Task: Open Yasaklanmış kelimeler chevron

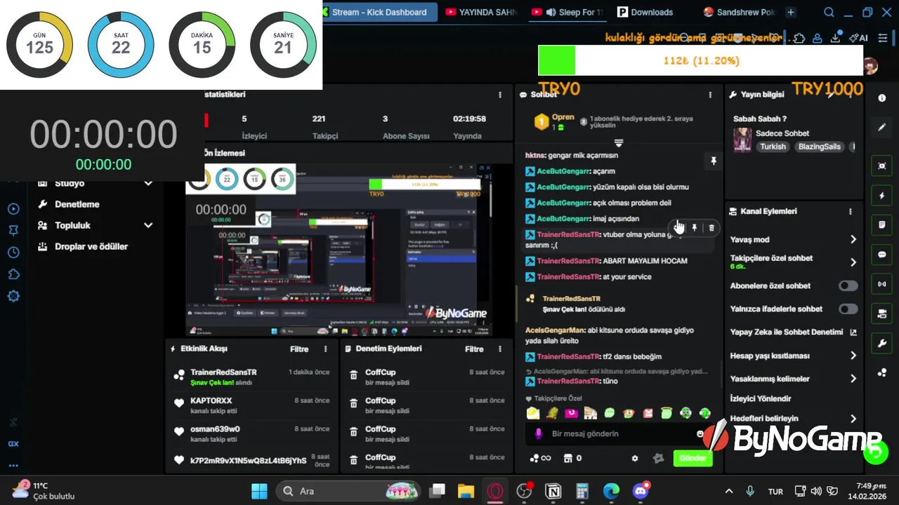Action: click(853, 379)
